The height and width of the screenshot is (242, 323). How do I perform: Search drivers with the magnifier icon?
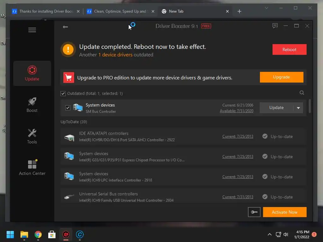[x=302, y=93]
